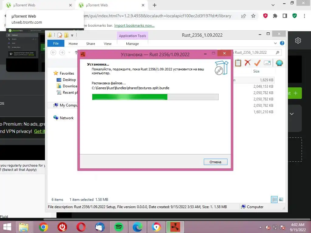This screenshot has height=233, width=311.
Task: Click the Explorer back navigation arrow
Action: tap(53, 52)
